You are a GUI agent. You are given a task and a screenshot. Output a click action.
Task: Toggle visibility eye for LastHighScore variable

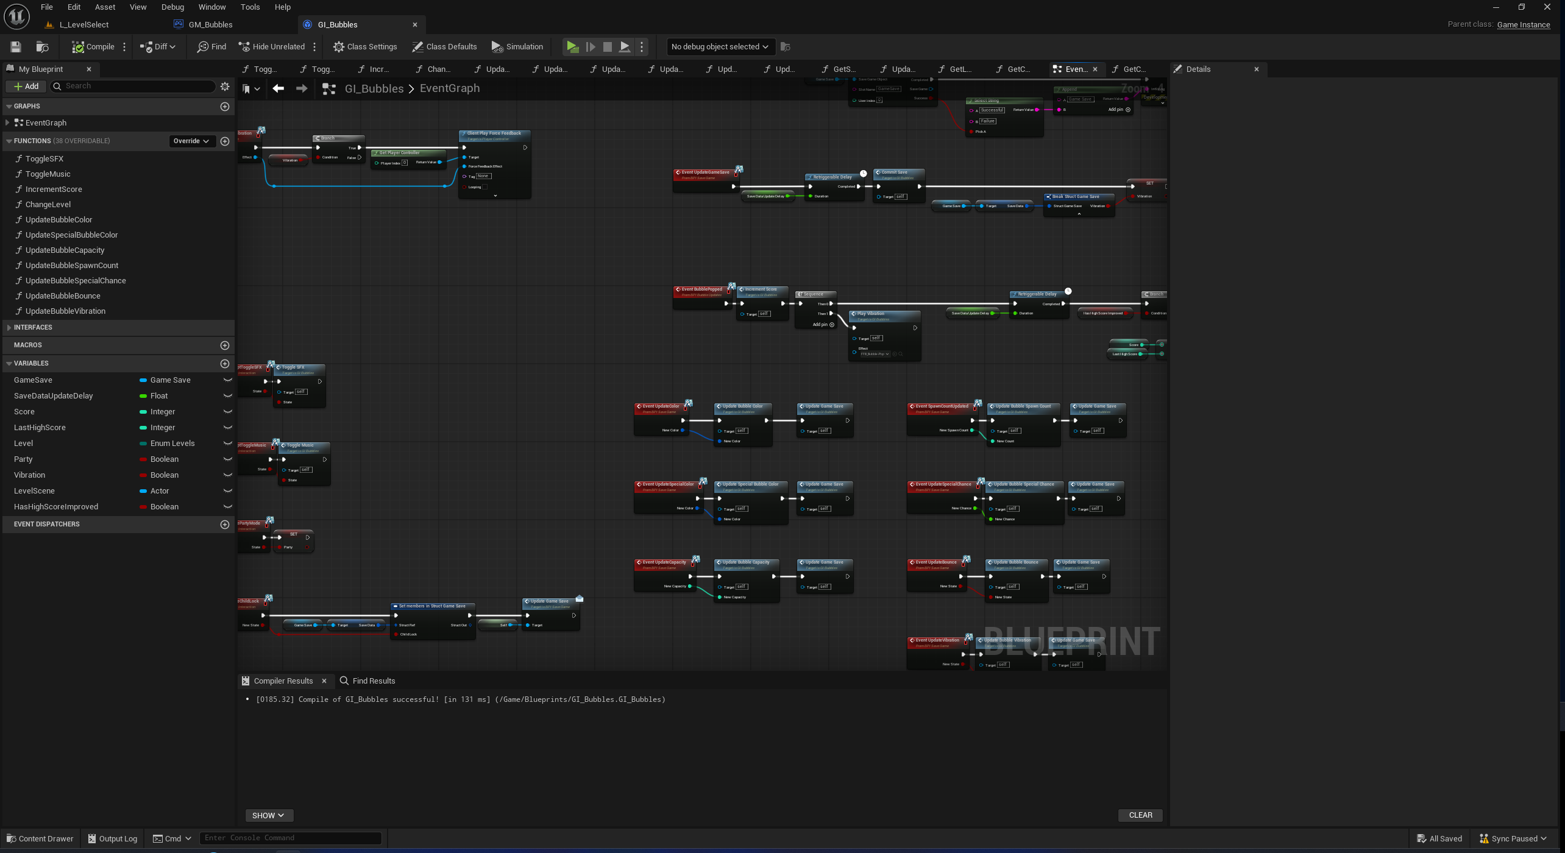coord(228,428)
